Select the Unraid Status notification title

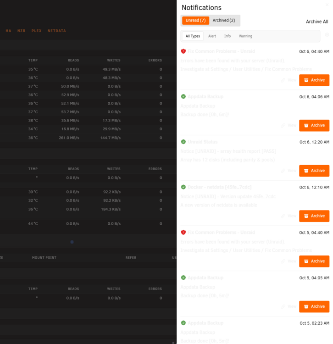[x=202, y=142]
